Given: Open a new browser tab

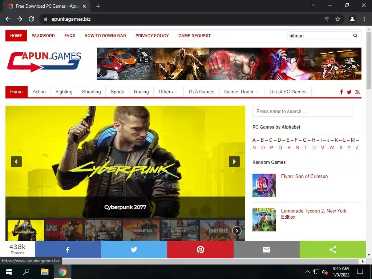Looking at the screenshot, I should [x=98, y=6].
